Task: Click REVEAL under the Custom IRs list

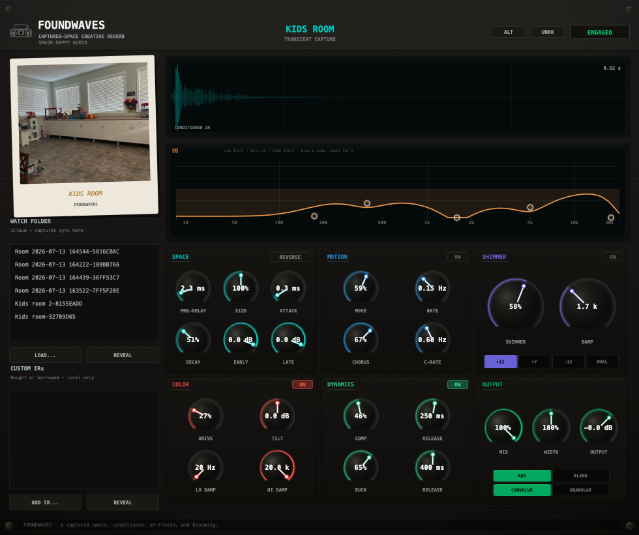Action: pos(123,502)
